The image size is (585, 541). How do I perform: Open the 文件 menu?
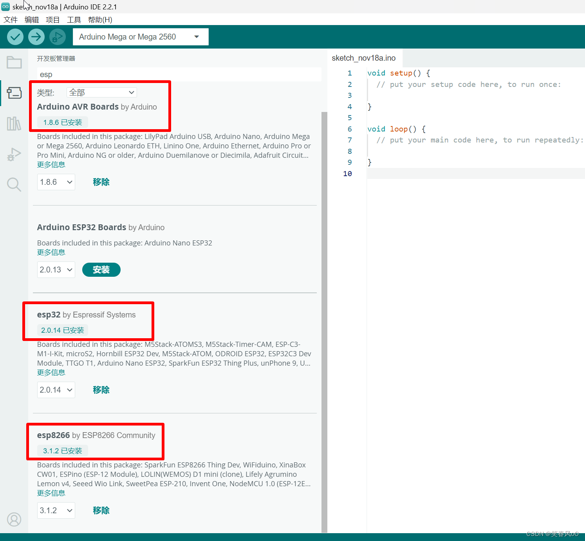coord(11,20)
